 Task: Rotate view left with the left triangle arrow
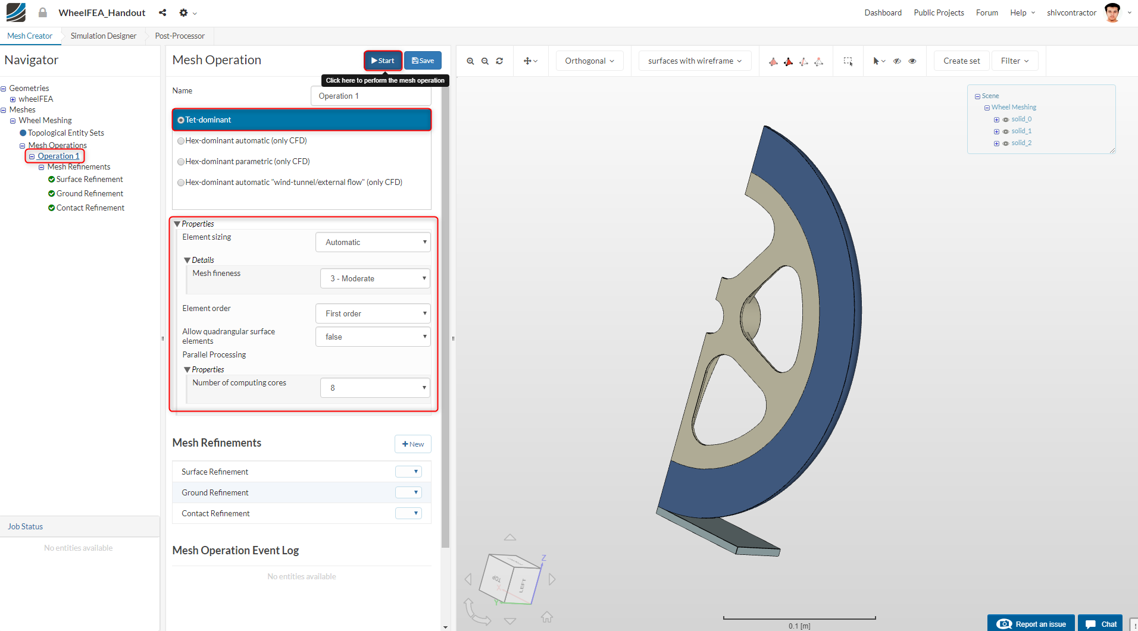point(468,579)
